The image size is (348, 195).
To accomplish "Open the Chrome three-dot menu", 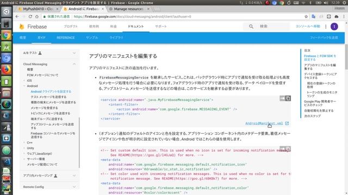I will [344, 17].
